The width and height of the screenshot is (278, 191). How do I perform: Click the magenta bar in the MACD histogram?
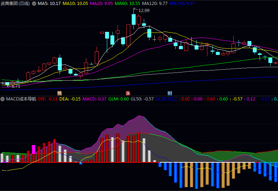pos(34,149)
